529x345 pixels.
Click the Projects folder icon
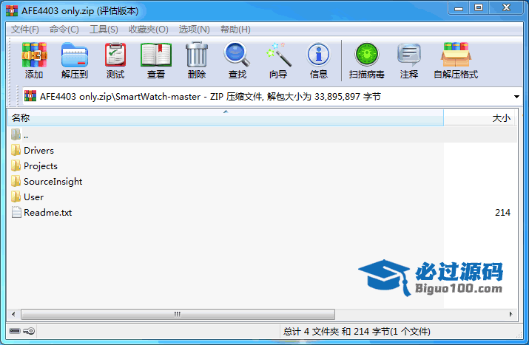16,165
